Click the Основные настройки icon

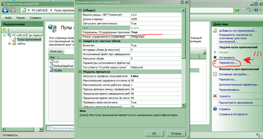tap(215, 74)
